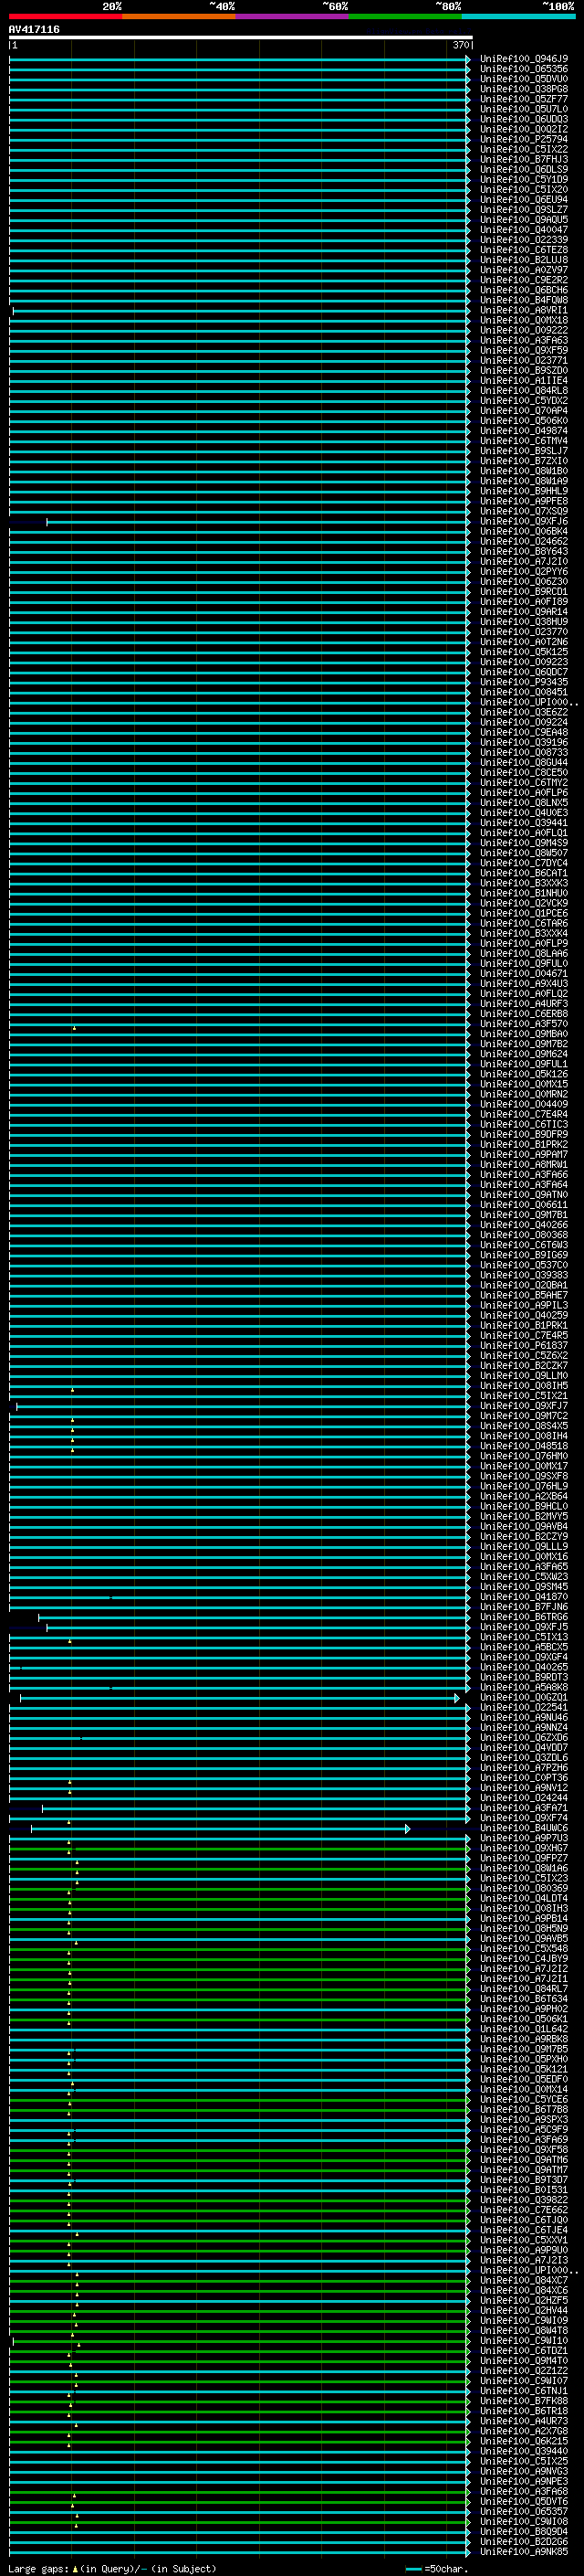
Task: Select hit label UniRef100_Q6UDQ3
Action: click(x=523, y=119)
